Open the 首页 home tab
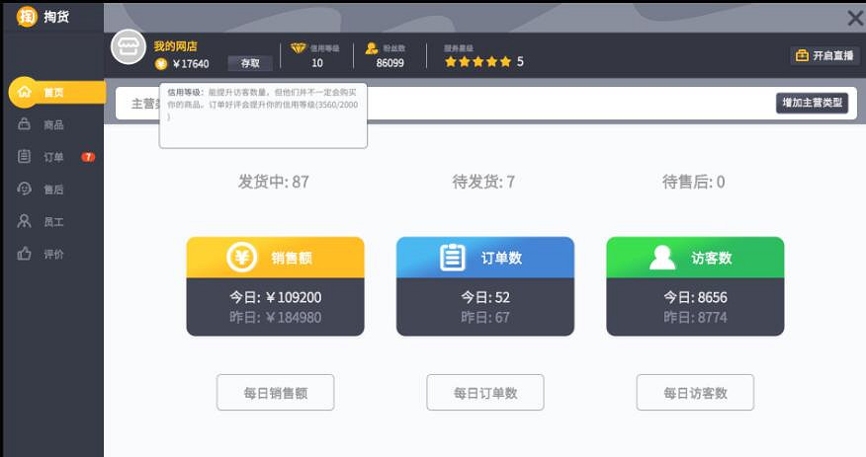Image resolution: width=866 pixels, height=457 pixels. pos(54,93)
